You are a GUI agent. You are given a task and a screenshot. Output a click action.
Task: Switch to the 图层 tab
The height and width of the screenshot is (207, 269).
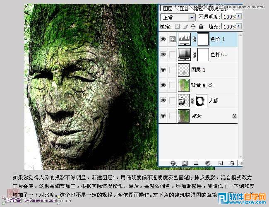pyautogui.click(x=168, y=8)
